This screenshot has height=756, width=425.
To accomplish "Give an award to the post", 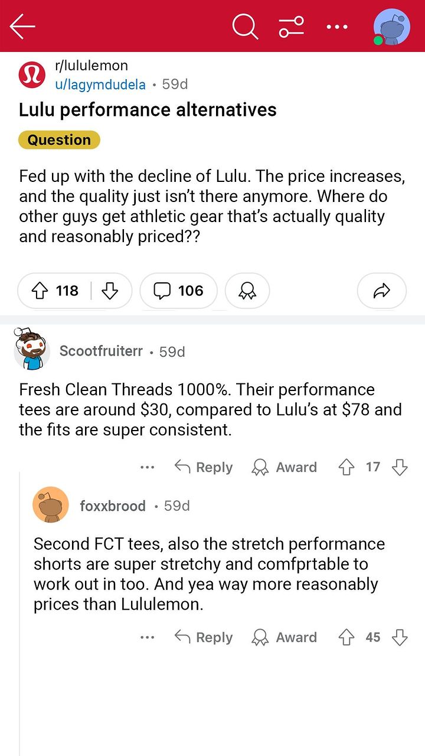I will tap(247, 291).
